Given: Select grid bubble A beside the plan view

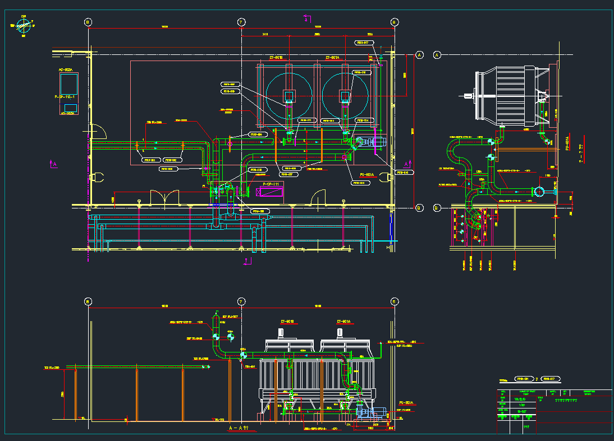Looking at the screenshot, I should pos(419,55).
